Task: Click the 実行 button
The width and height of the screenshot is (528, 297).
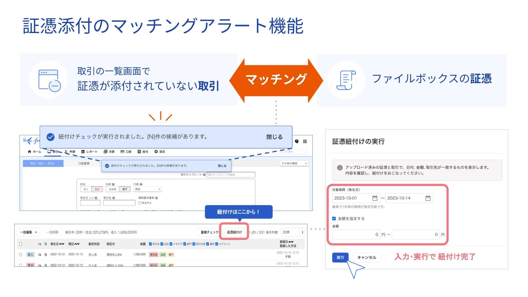Action: pyautogui.click(x=340, y=257)
